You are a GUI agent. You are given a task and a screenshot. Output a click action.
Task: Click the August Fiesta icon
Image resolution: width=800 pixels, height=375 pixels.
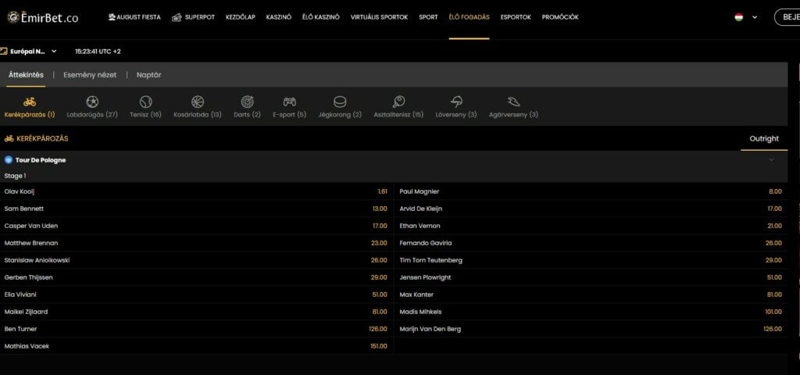[x=112, y=17]
